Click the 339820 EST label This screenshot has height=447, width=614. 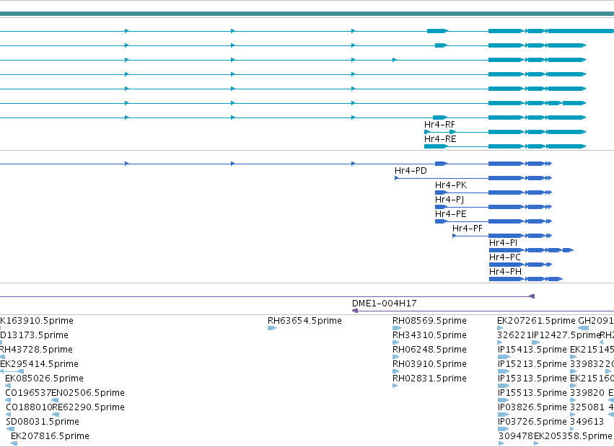tap(587, 393)
